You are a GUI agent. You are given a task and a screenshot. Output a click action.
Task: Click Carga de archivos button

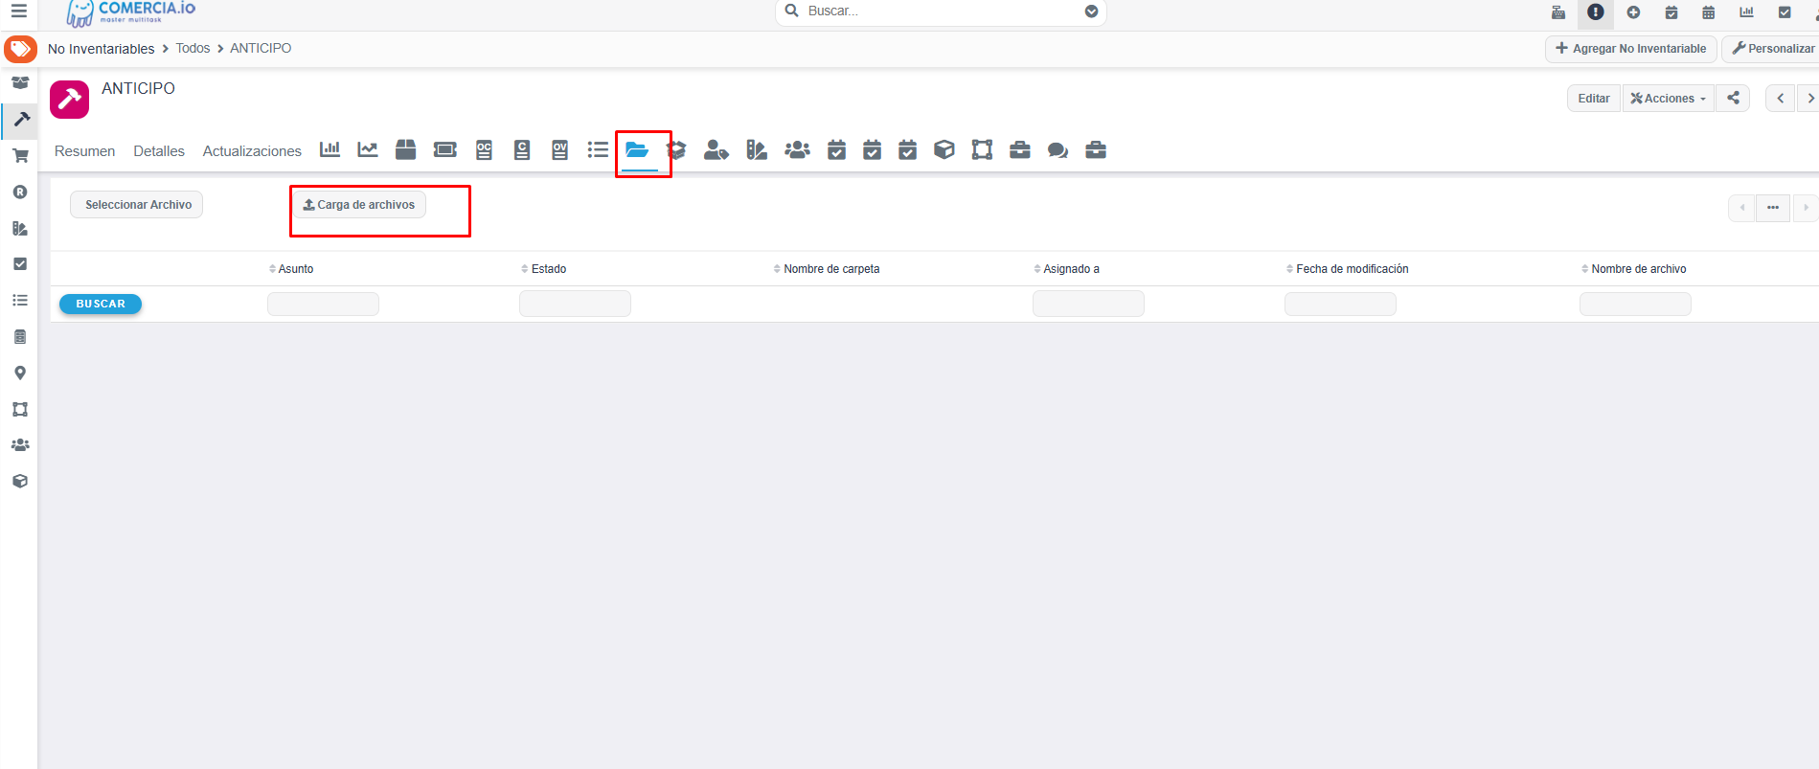(x=359, y=205)
